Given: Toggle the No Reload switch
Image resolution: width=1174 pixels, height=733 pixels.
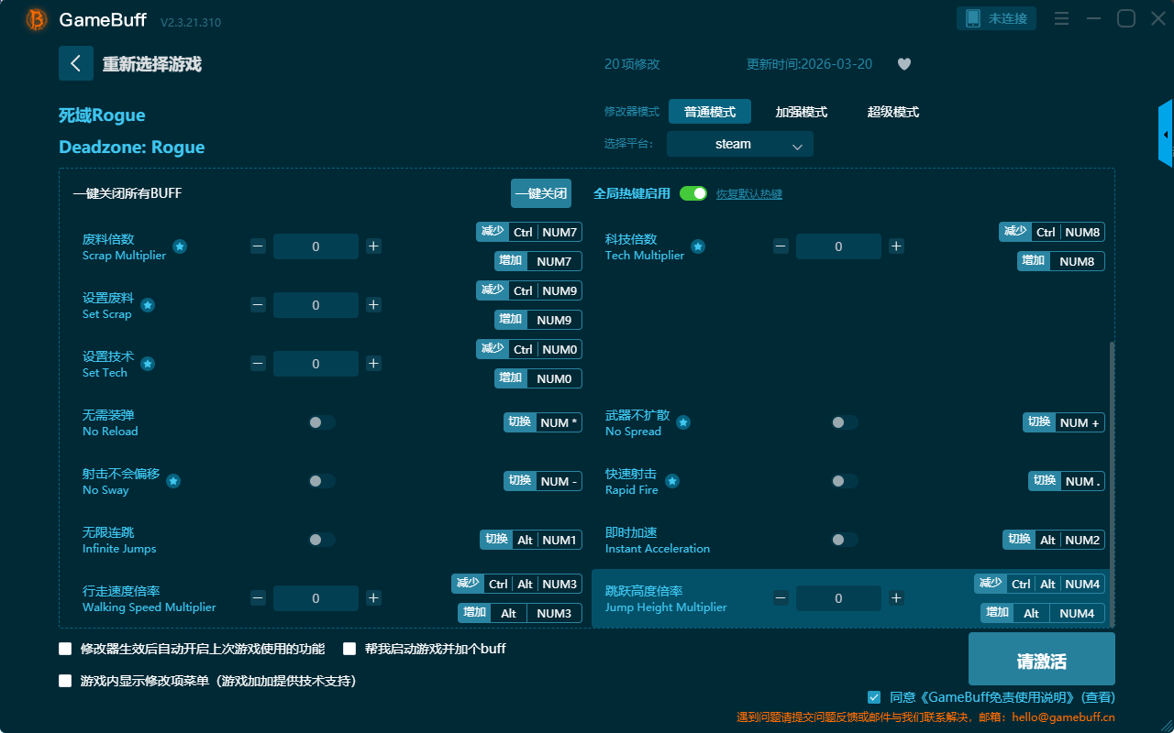Looking at the screenshot, I should (321, 422).
